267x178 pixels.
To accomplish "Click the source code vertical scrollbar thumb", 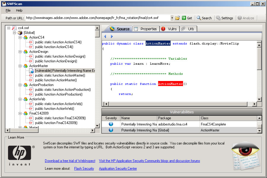I will tap(259, 59).
